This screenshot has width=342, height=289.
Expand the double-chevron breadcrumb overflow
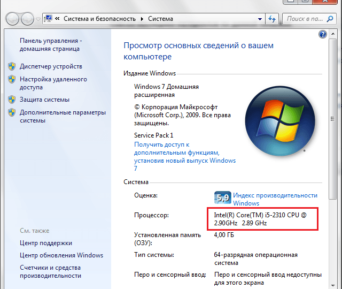tap(57, 19)
